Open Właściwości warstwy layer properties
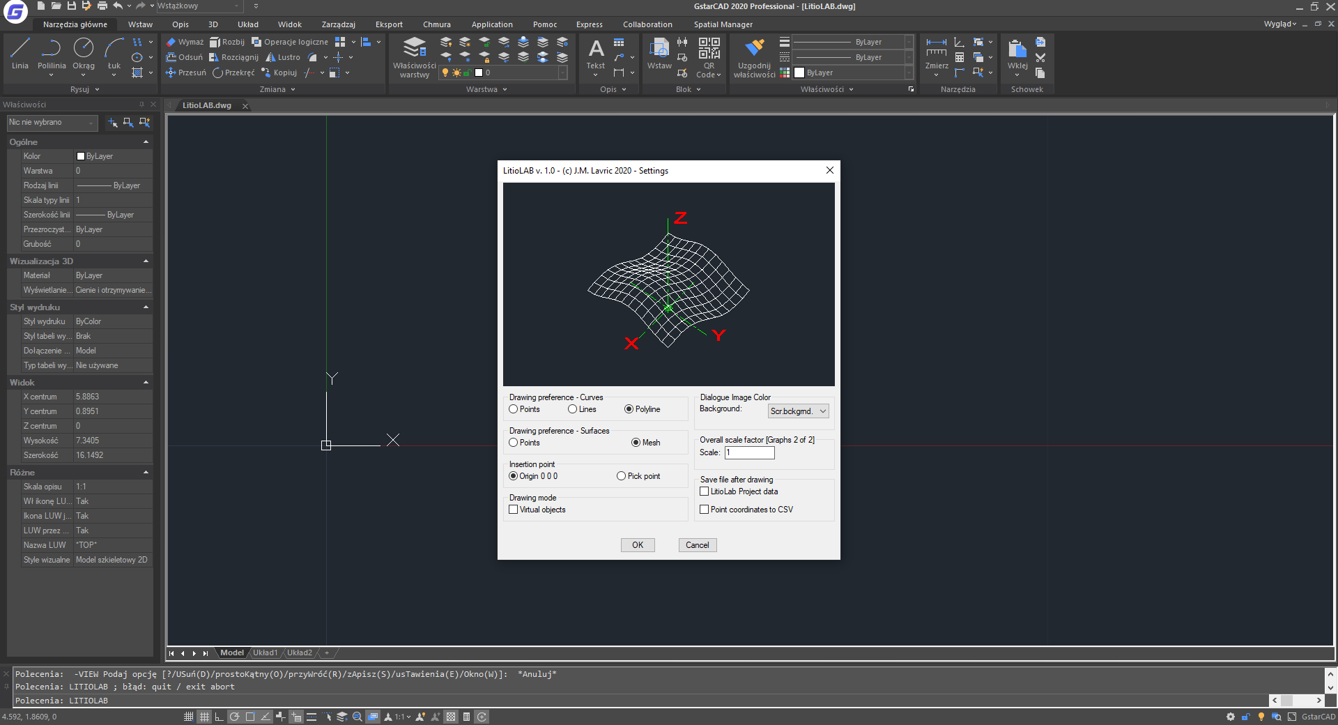Screen dimensions: 1338x725 point(415,57)
